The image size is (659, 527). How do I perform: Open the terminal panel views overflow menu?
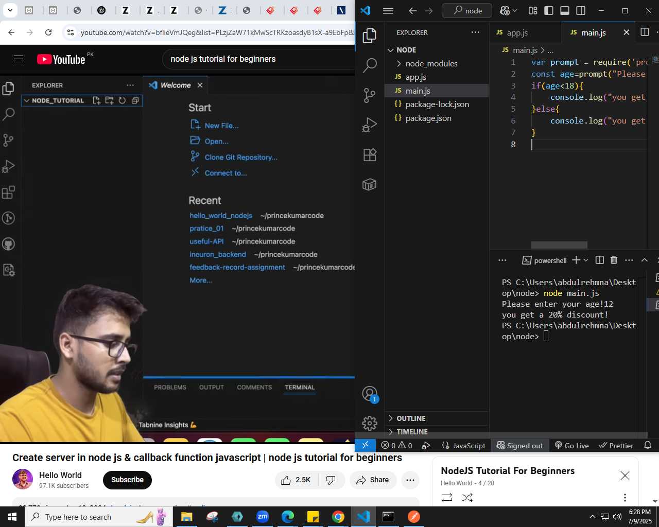502,260
